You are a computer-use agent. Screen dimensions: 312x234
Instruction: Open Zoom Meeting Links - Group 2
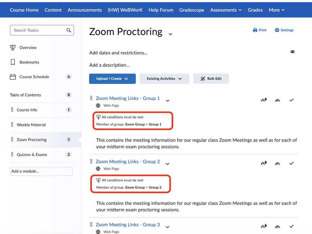coord(128,162)
